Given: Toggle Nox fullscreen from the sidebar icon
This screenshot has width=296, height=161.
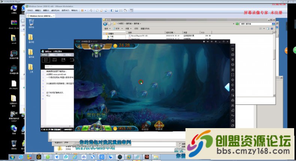Looking at the screenshot, I should point(233,75).
